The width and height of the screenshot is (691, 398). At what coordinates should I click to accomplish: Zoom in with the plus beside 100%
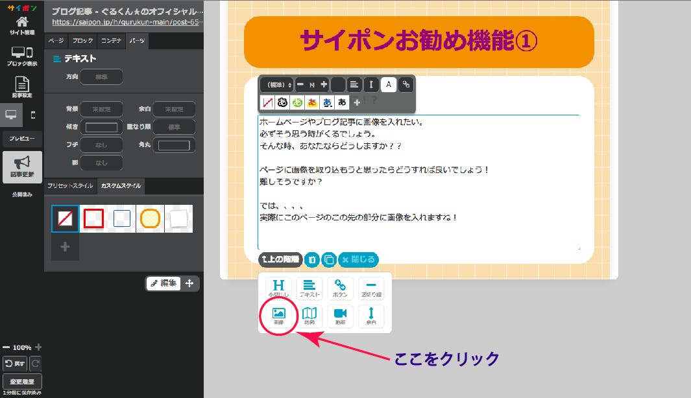tap(38, 347)
